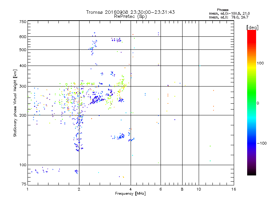Click the y-axis label 'Stationary phase Virtual Height [km]'
The image size is (275, 206).
point(15,103)
